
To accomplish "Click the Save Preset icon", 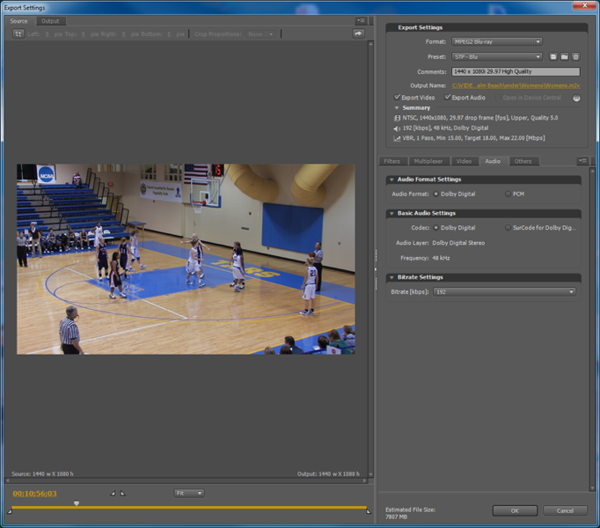I will (553, 56).
